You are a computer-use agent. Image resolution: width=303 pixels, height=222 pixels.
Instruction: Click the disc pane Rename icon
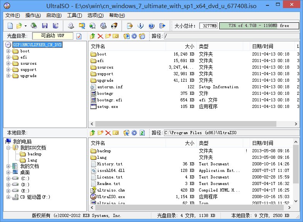click(x=115, y=36)
